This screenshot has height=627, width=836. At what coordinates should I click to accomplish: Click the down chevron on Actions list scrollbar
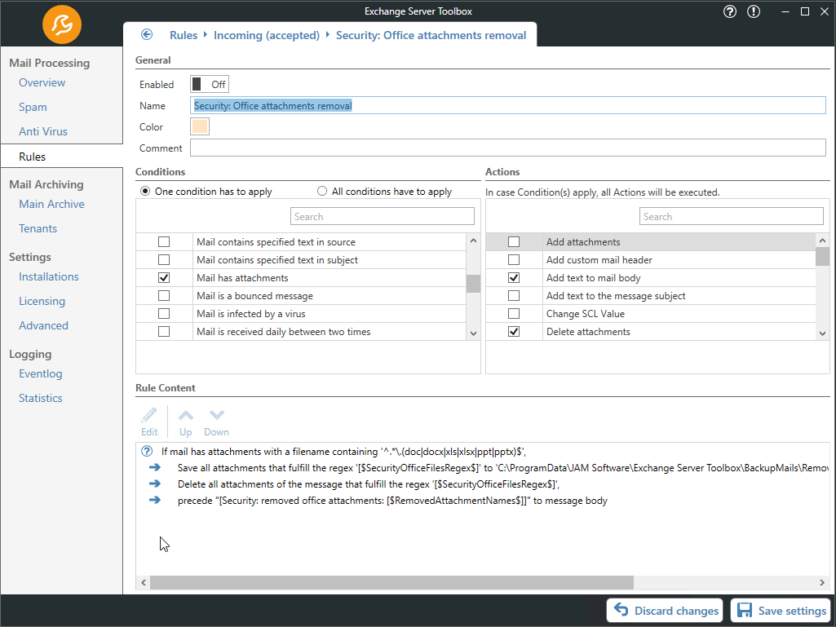tap(823, 333)
